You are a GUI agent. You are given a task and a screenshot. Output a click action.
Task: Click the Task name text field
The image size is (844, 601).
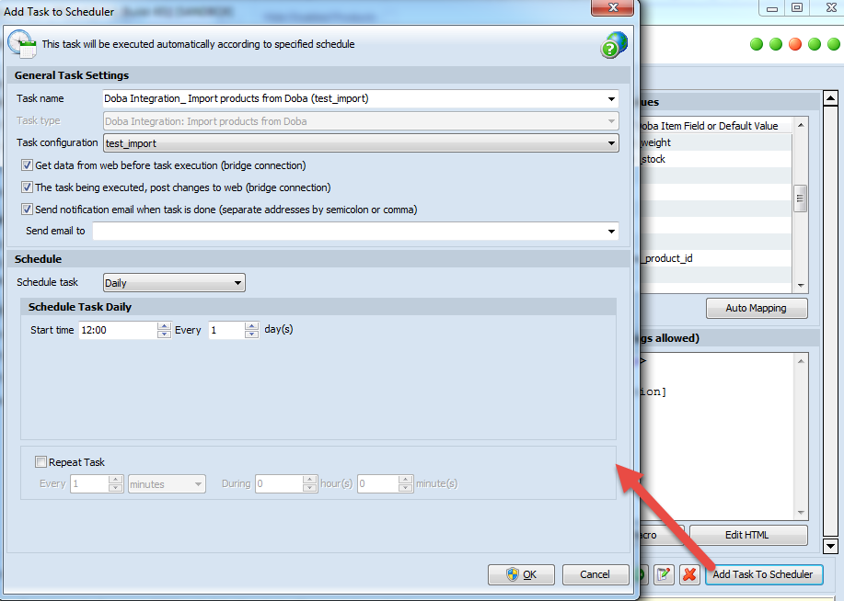click(353, 99)
